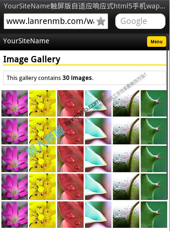
Task: View third-row yellow flower thumbnail
Action: tap(42, 159)
